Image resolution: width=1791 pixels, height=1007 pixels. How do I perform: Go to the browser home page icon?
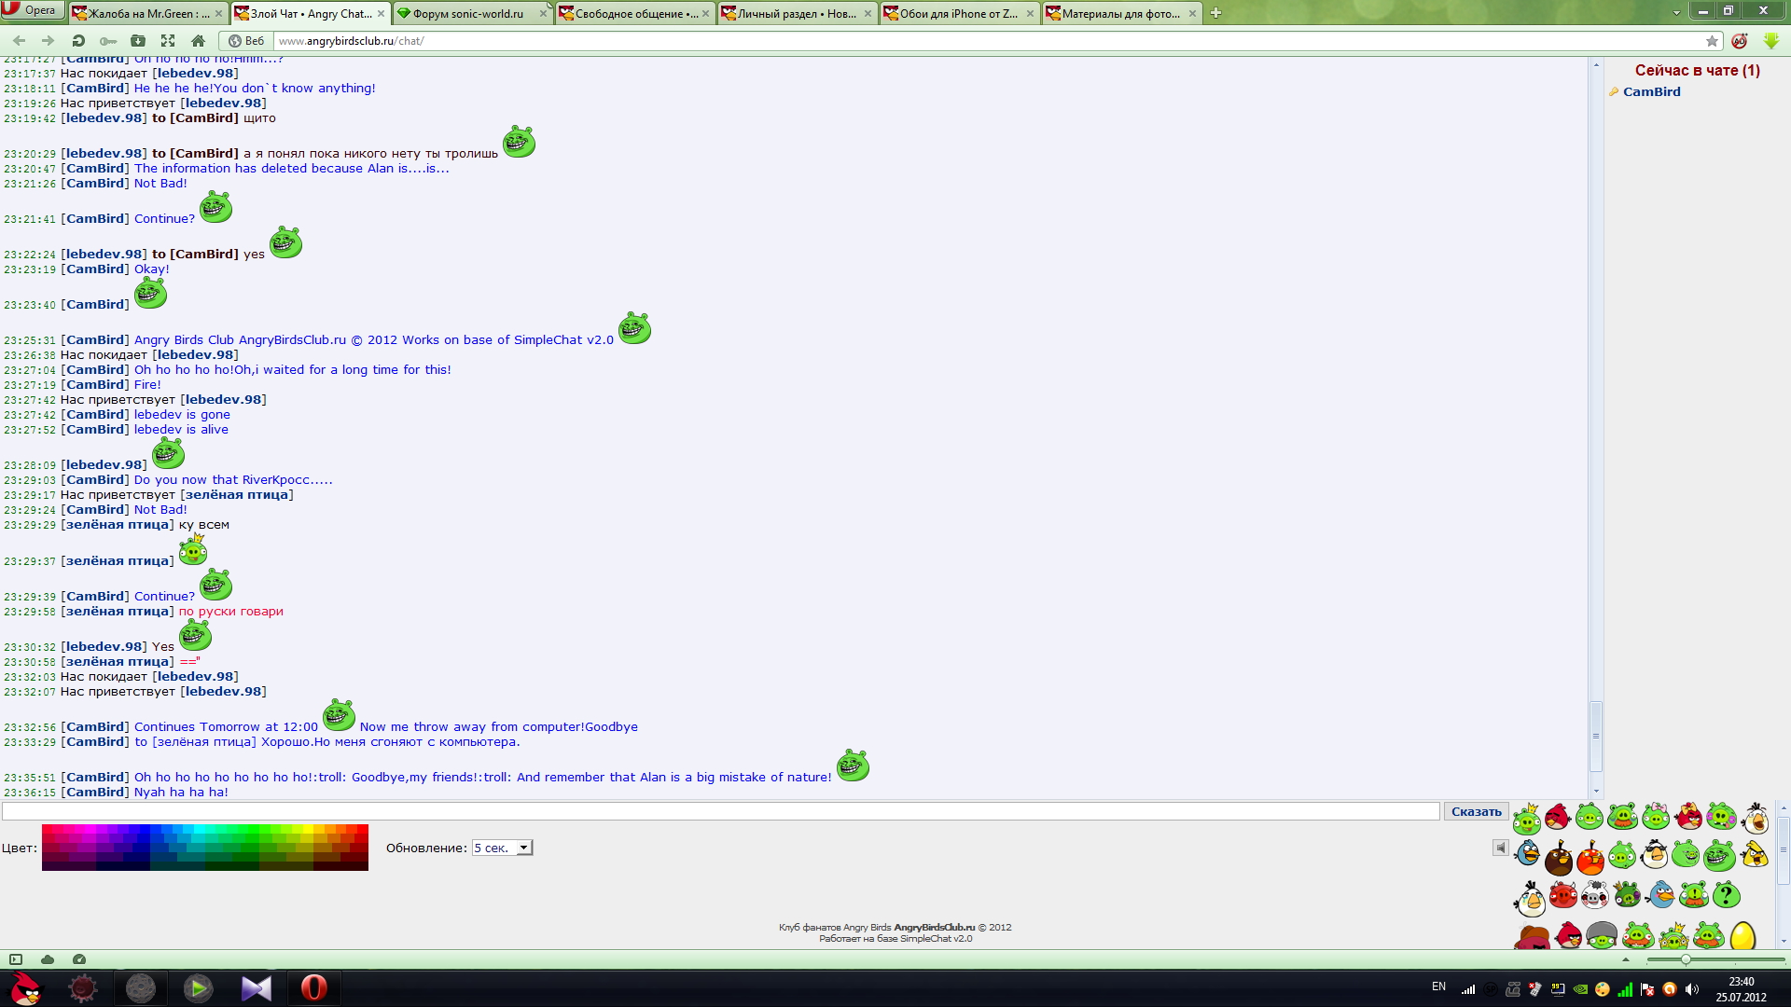(x=198, y=41)
